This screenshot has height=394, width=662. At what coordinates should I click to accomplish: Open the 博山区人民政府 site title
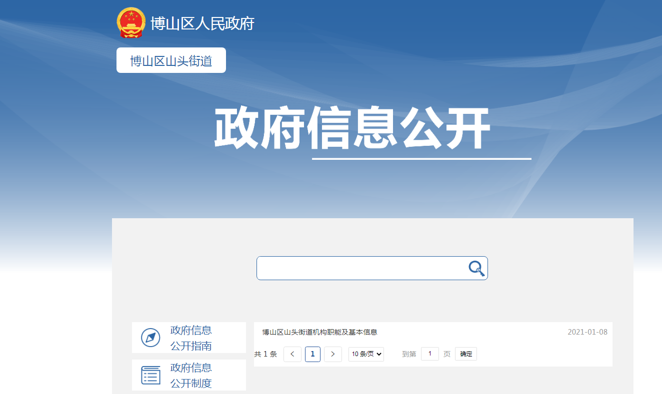(202, 23)
